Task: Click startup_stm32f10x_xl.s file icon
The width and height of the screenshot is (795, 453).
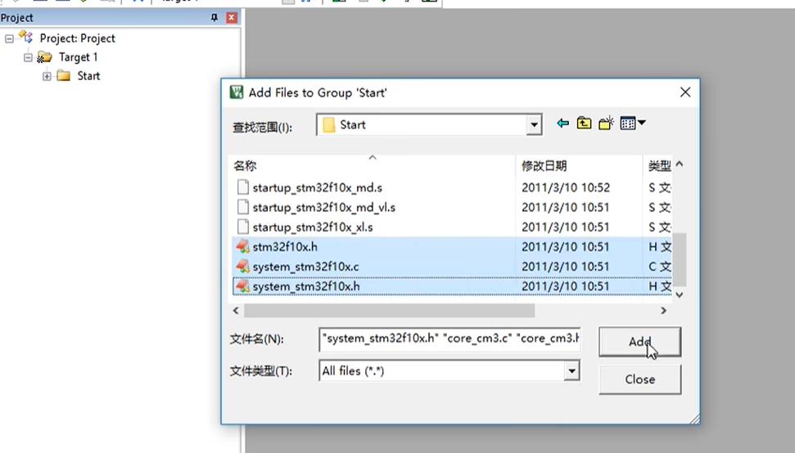Action: 243,227
